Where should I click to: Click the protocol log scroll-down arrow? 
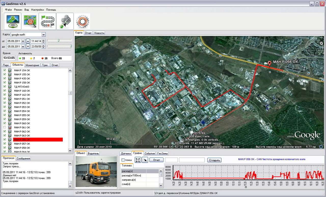[70, 187]
